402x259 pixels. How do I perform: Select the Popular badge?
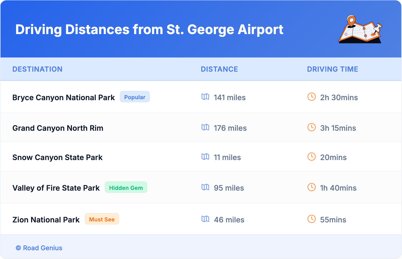point(135,97)
